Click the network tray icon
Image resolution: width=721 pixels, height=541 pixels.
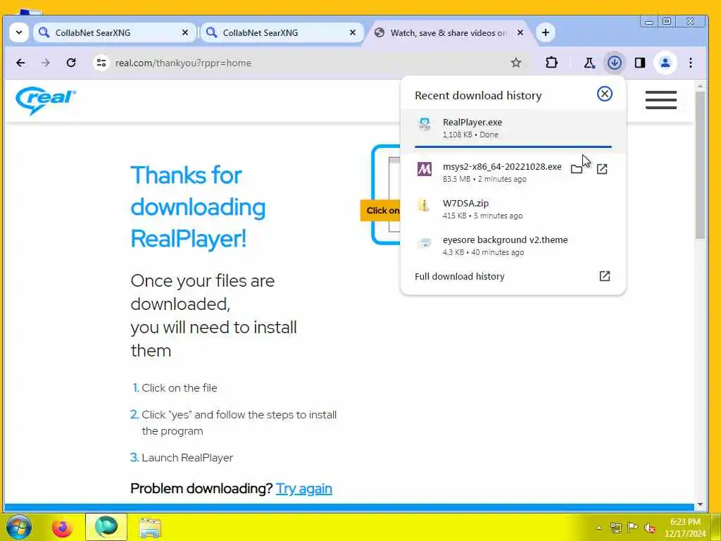pos(615,528)
